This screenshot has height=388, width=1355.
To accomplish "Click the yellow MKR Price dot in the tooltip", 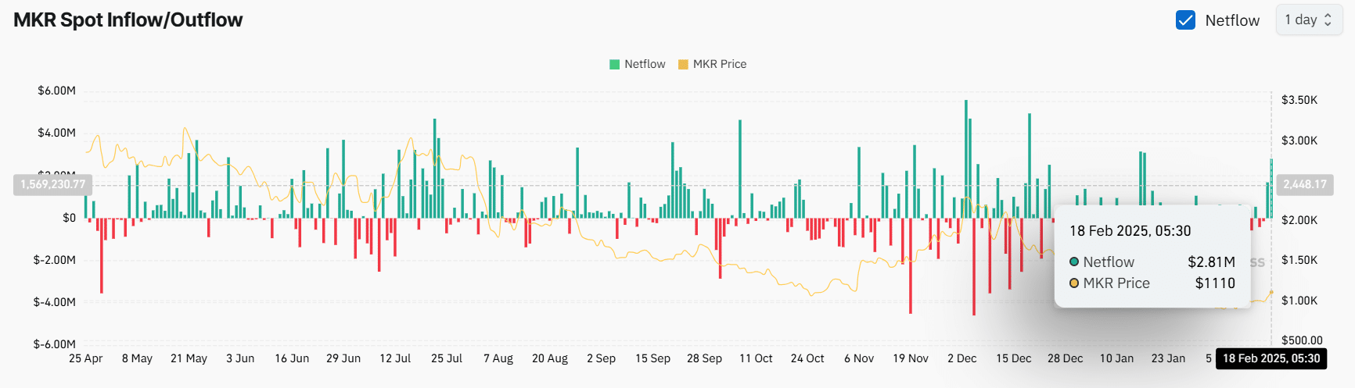I will coord(1074,283).
